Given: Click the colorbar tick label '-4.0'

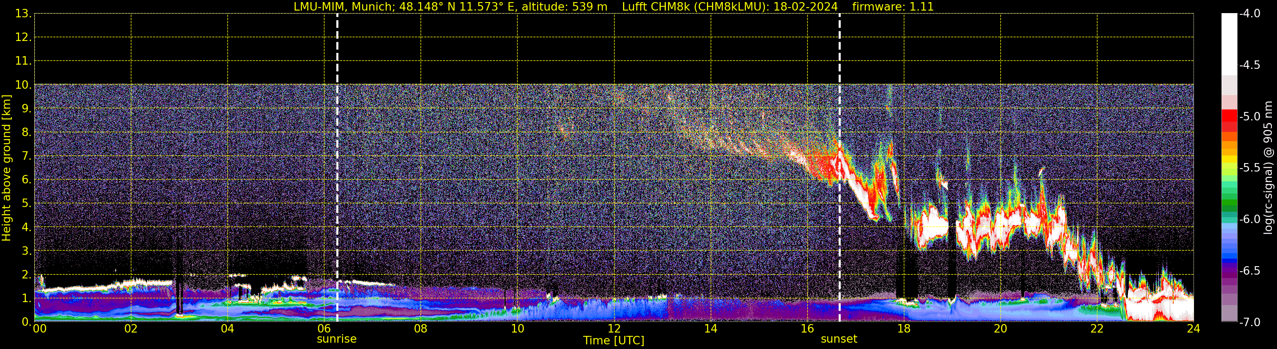Looking at the screenshot, I should [1249, 14].
